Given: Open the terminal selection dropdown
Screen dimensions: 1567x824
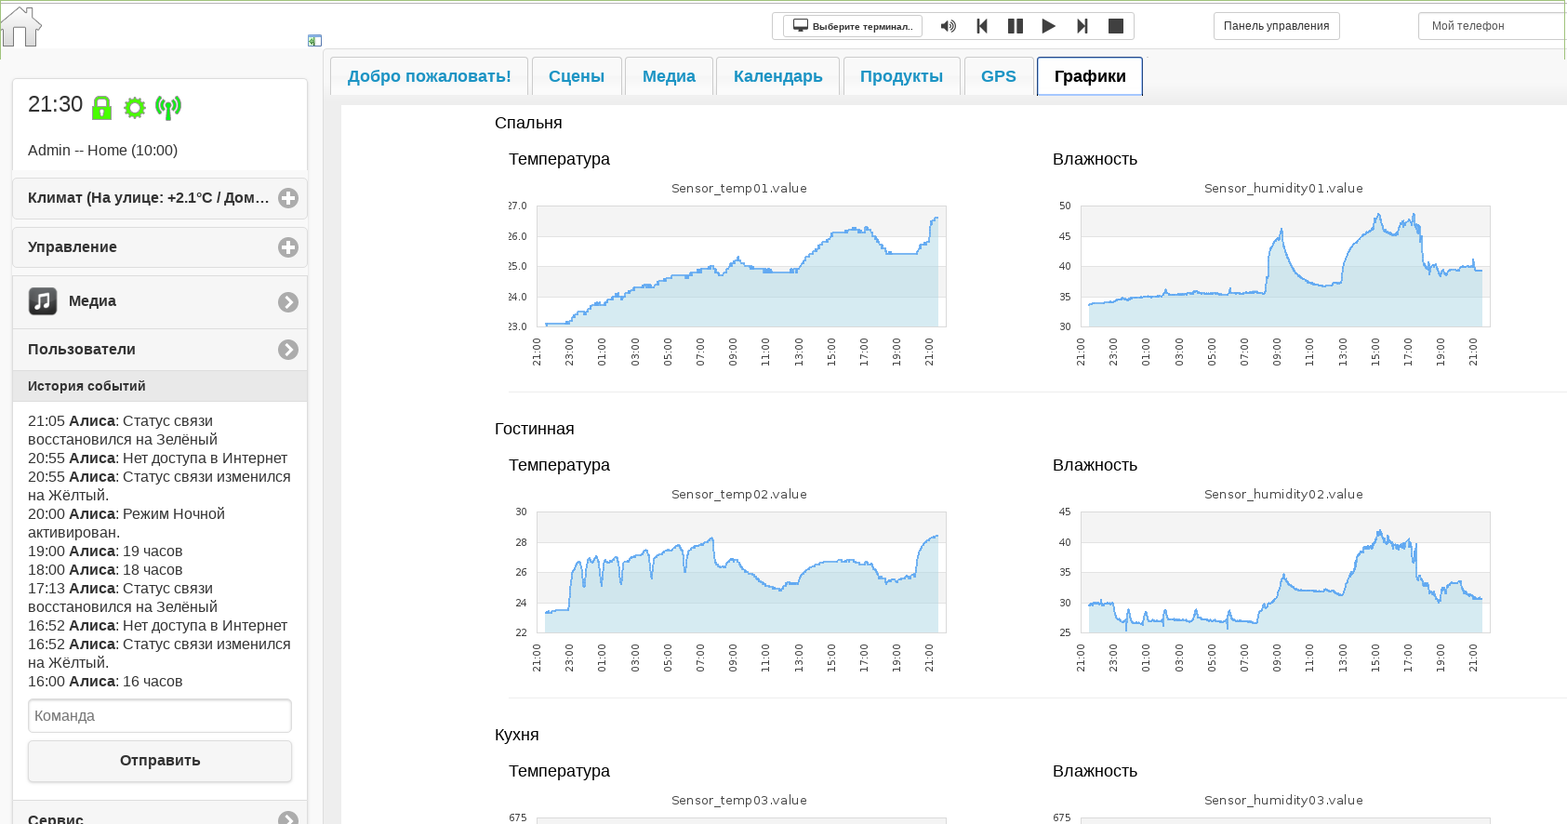Looking at the screenshot, I should point(853,26).
